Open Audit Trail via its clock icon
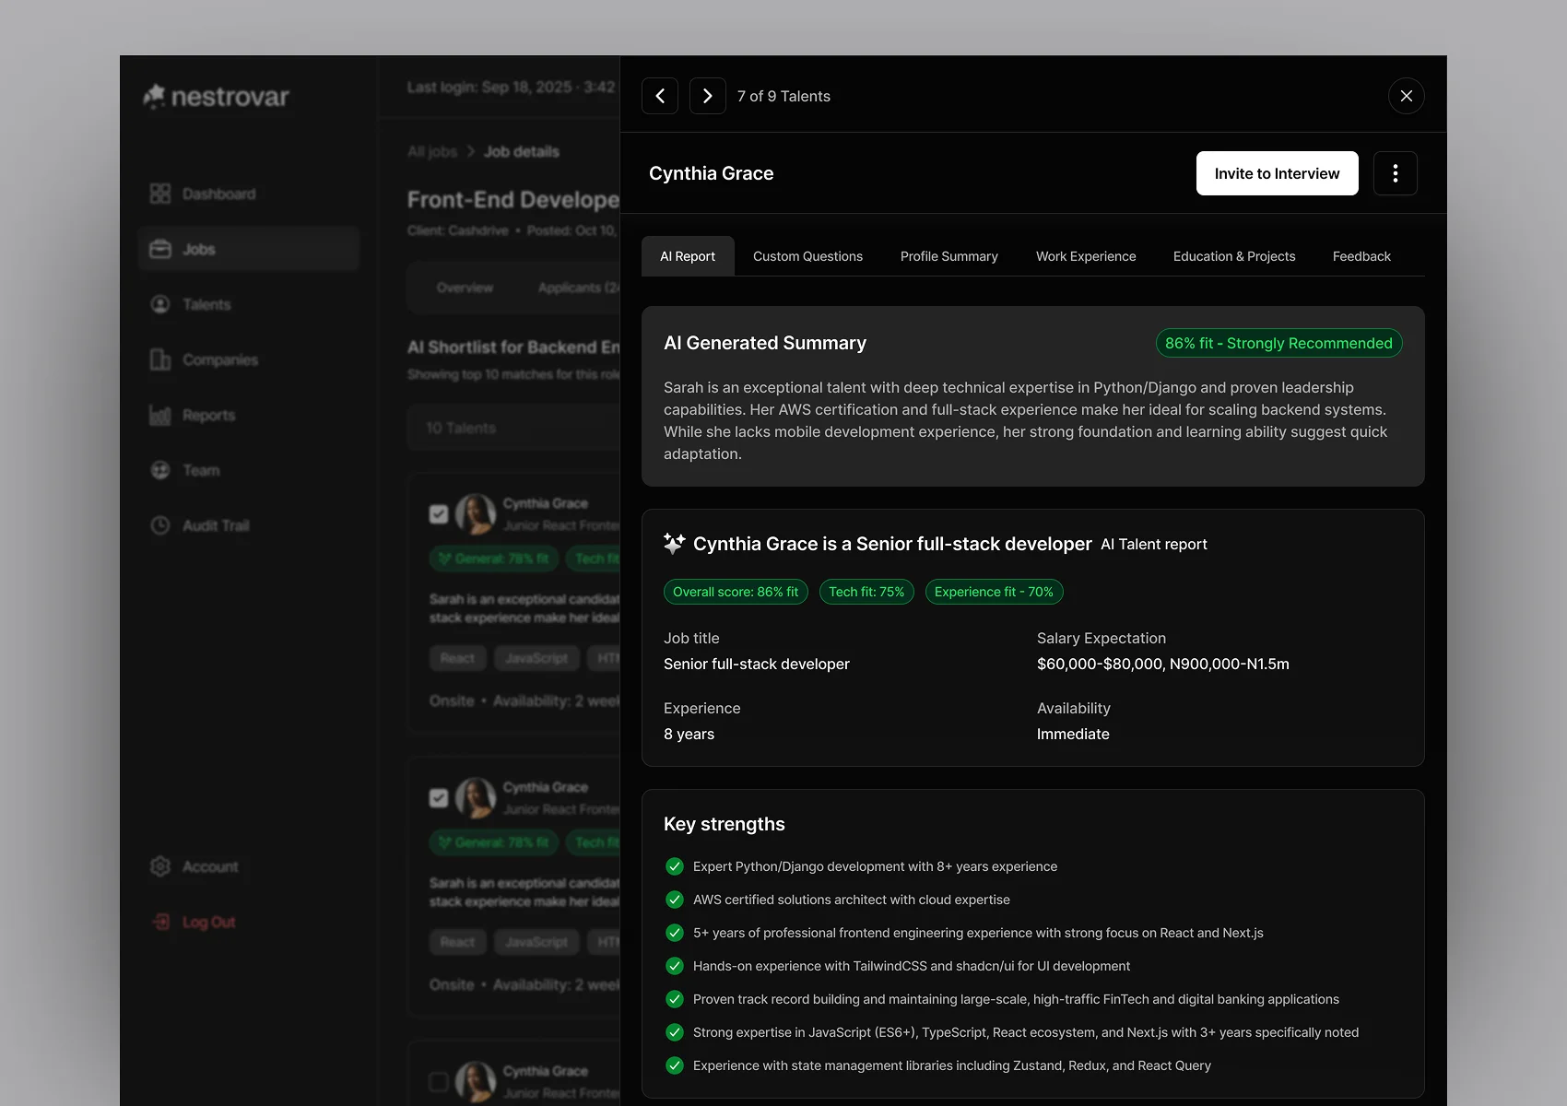This screenshot has width=1567, height=1106. tap(160, 525)
